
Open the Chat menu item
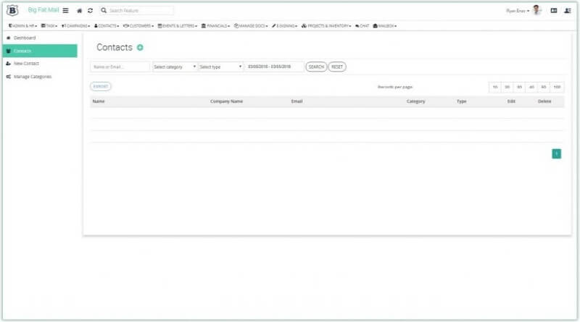362,26
